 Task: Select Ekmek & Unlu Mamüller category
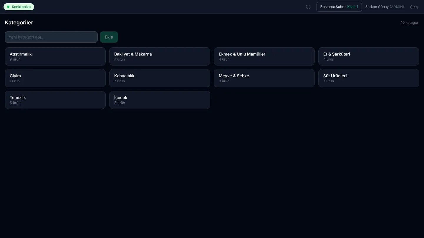[264, 56]
